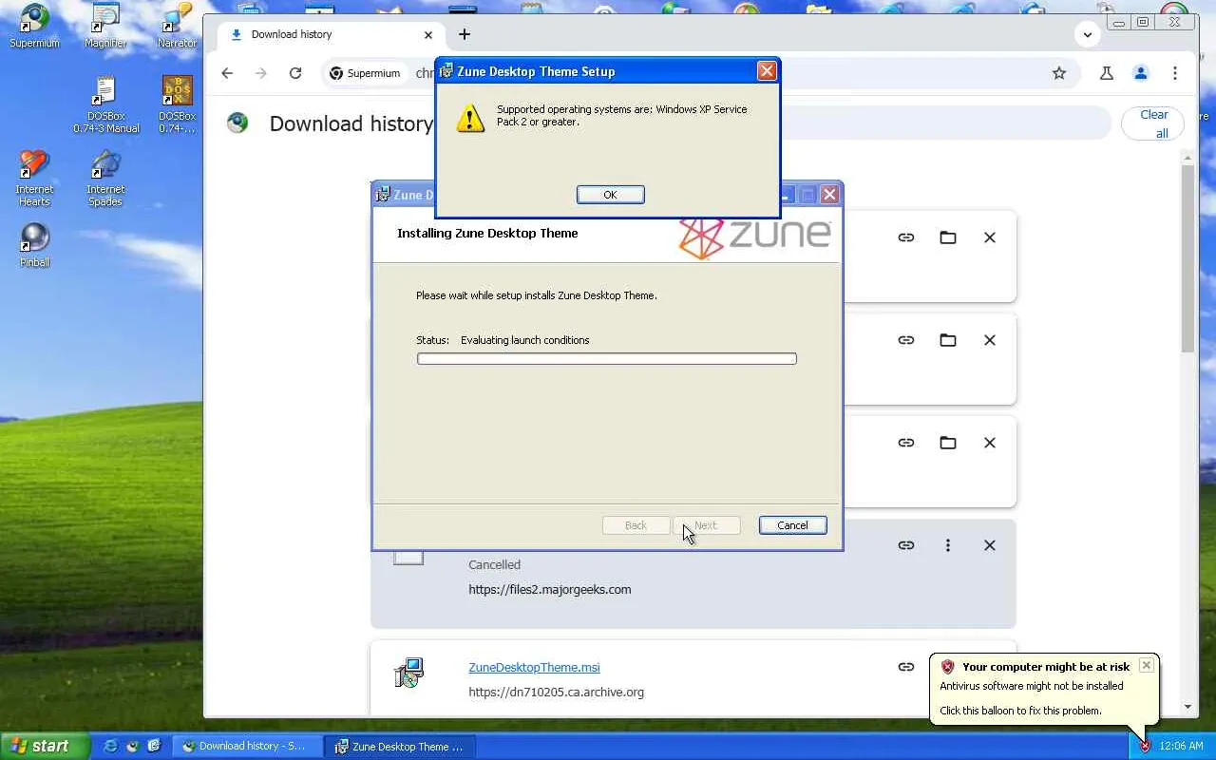Image resolution: width=1216 pixels, height=760 pixels.
Task: Click the taskbar clock showing 12:06 AM
Action: [x=1182, y=746]
